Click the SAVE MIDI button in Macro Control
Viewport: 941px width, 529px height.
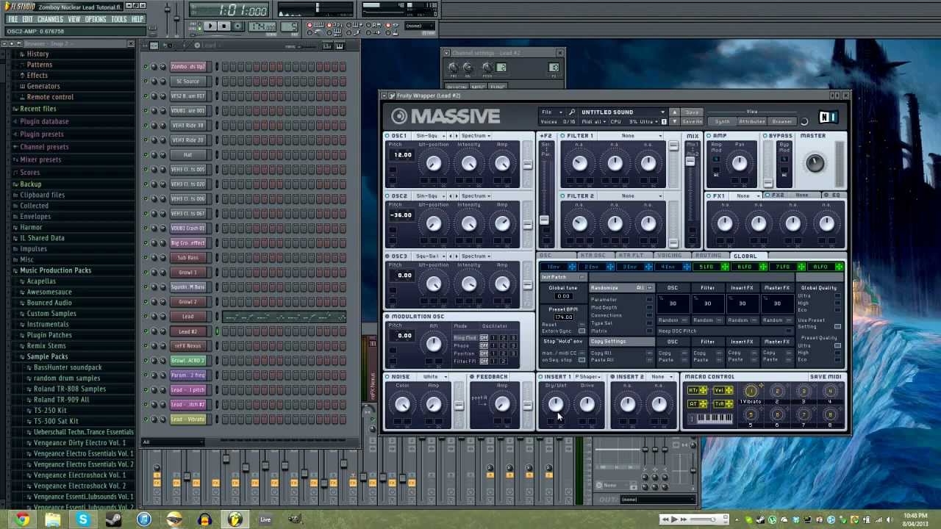point(825,377)
